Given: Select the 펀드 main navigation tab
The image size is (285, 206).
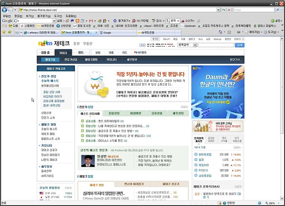Looking at the screenshot, I should click(81, 52).
